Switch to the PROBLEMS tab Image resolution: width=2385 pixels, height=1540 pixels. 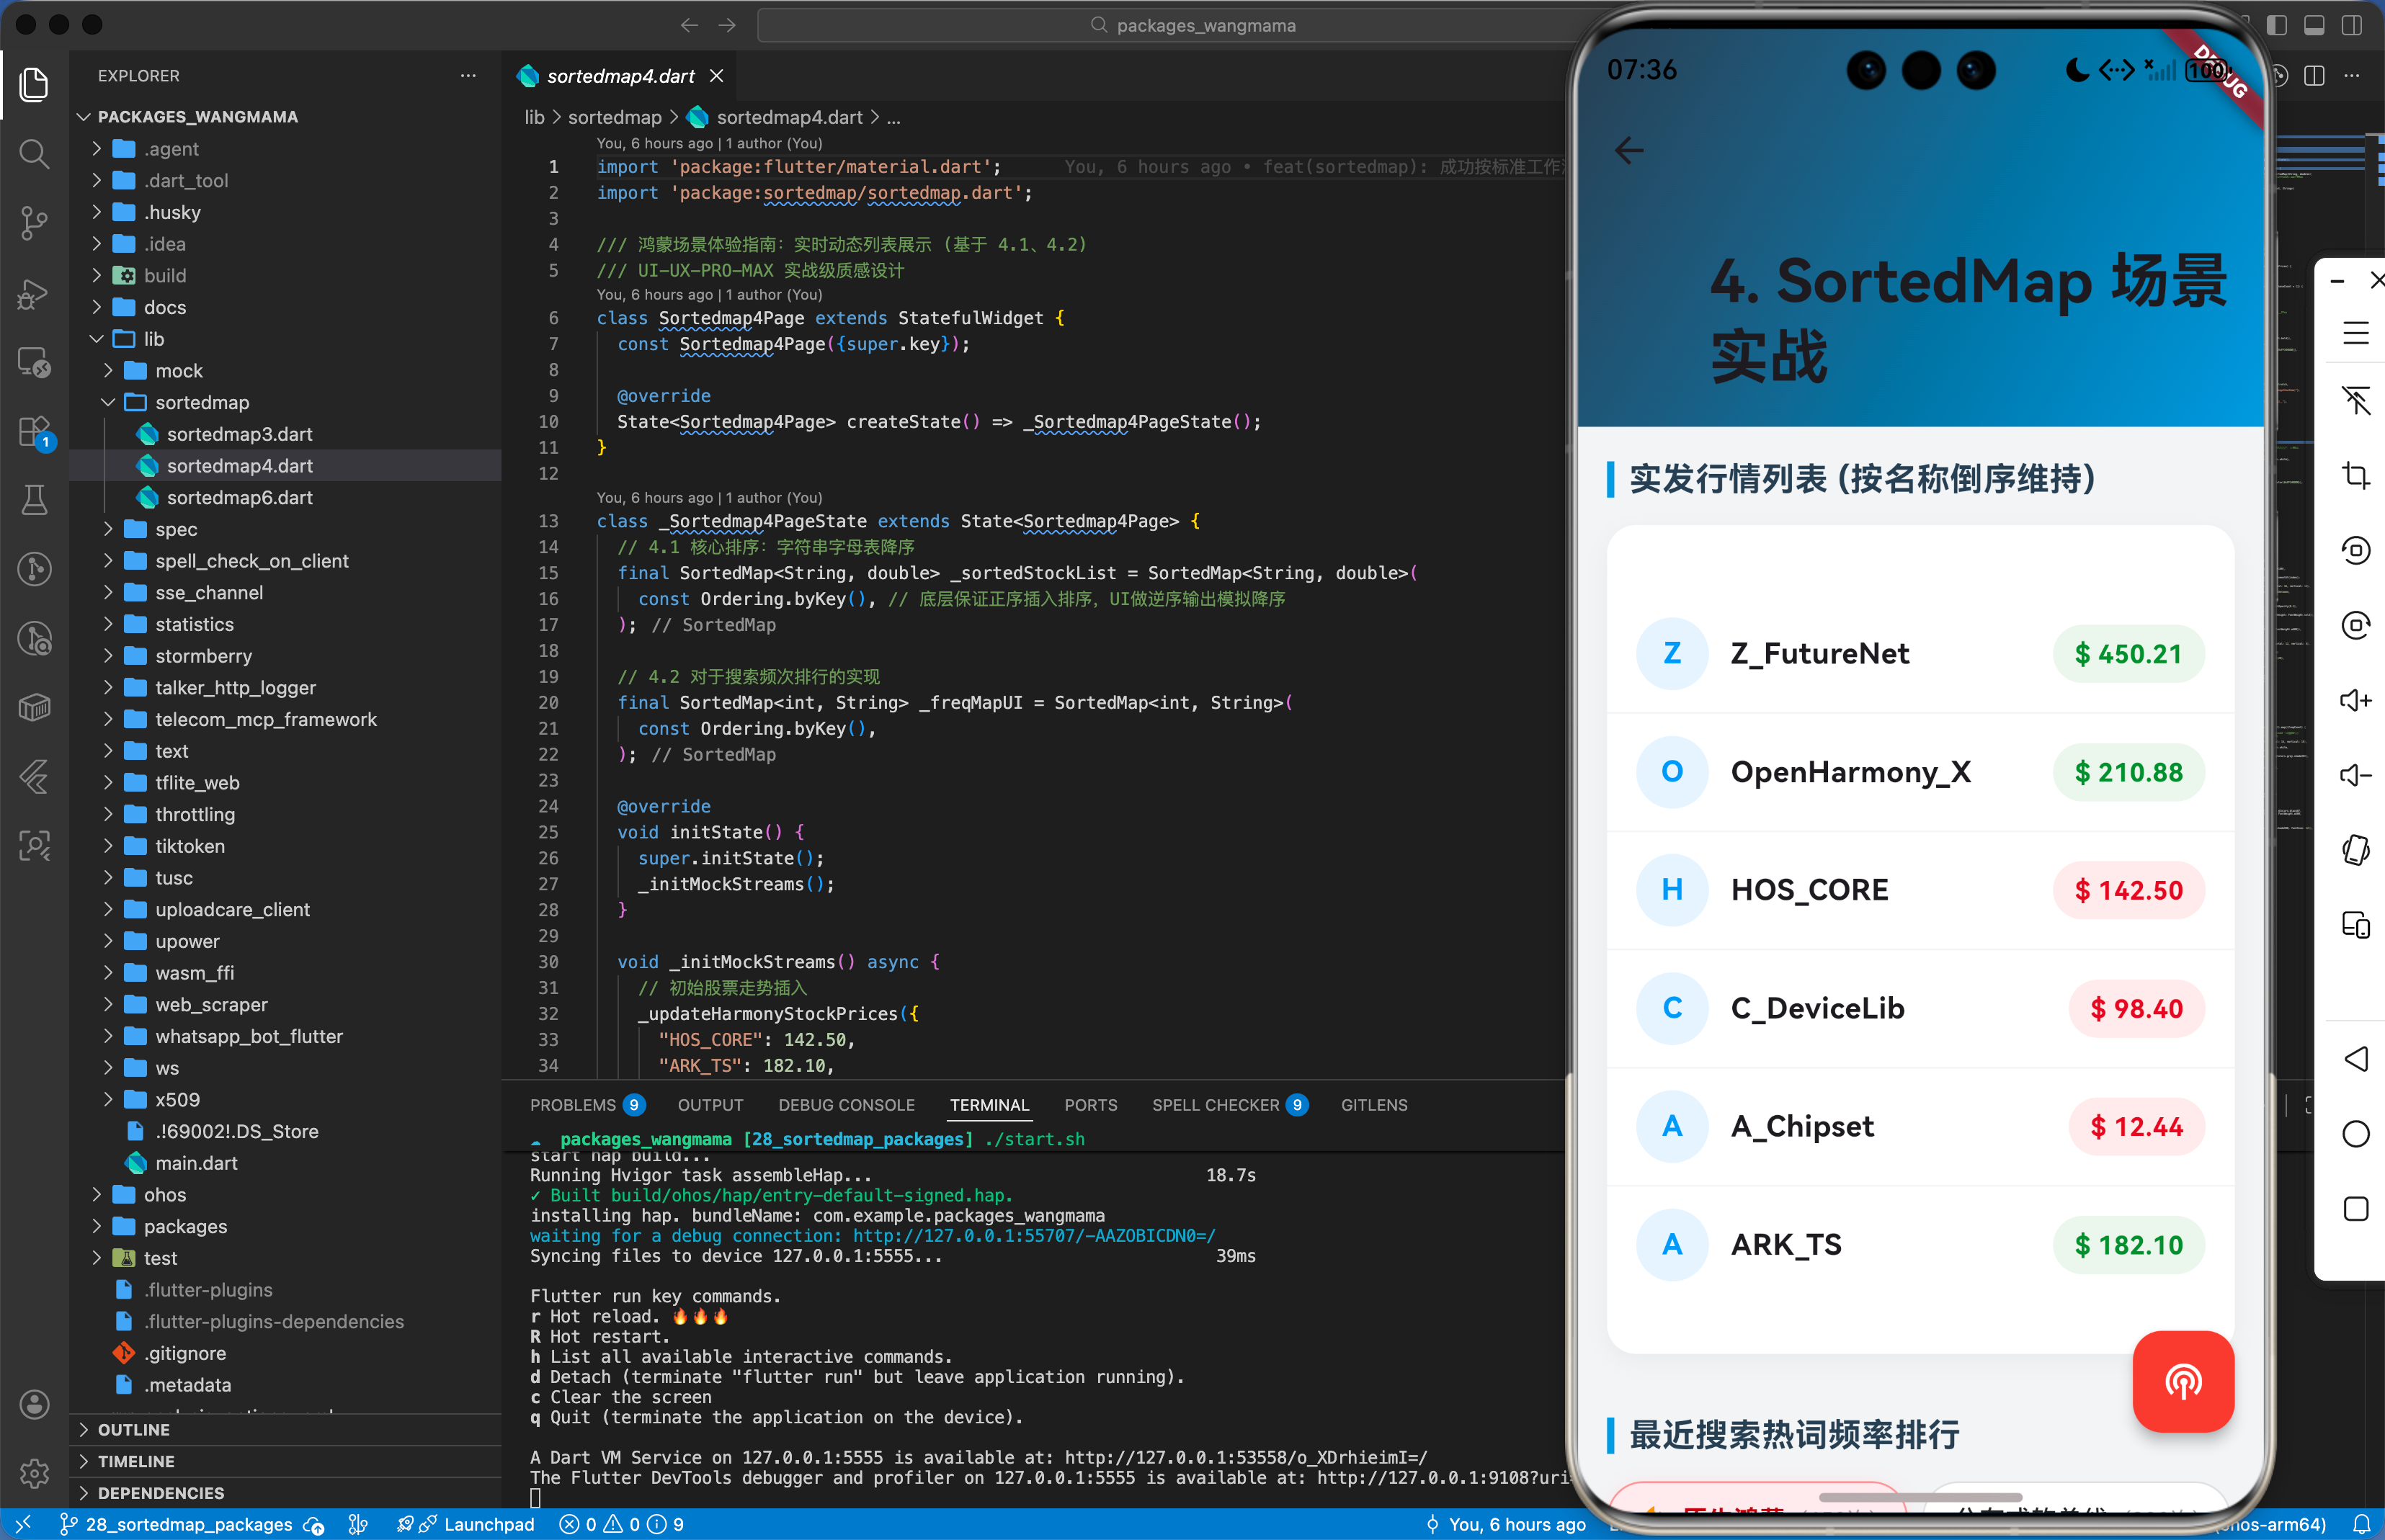coord(572,1105)
